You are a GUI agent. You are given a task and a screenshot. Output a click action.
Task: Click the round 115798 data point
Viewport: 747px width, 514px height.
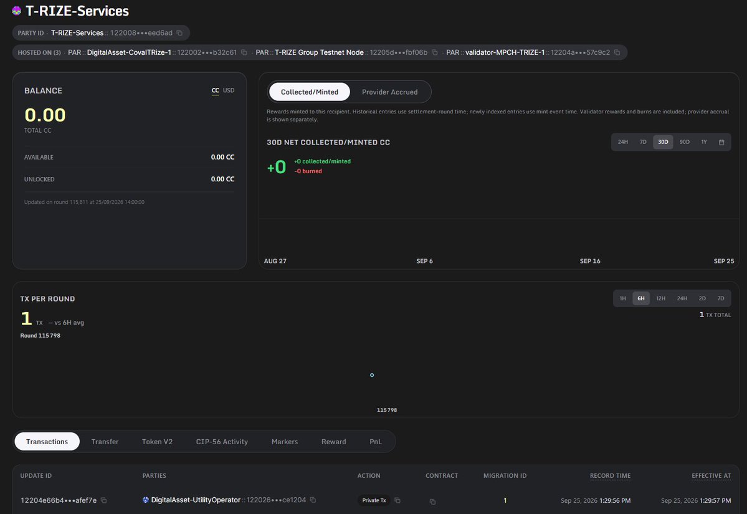pyautogui.click(x=372, y=375)
